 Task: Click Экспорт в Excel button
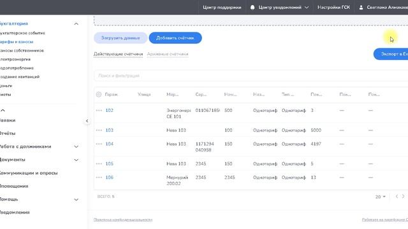pyautogui.click(x=391, y=54)
